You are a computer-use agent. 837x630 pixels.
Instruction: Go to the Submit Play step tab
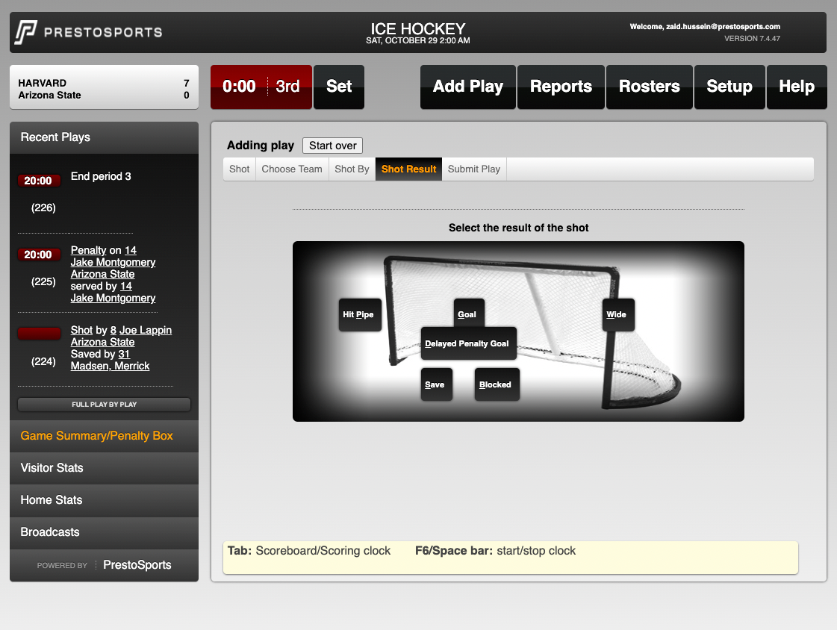[474, 169]
